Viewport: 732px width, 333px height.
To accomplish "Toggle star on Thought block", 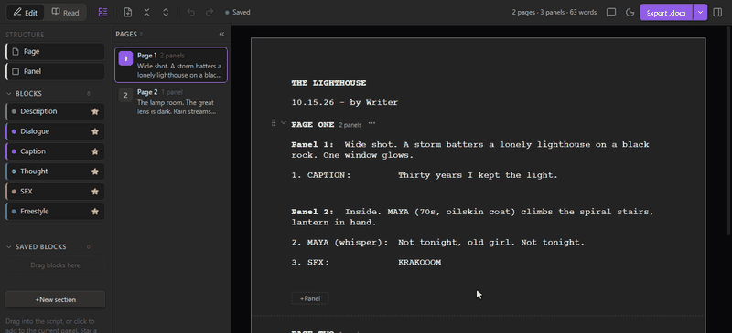I will coord(95,172).
